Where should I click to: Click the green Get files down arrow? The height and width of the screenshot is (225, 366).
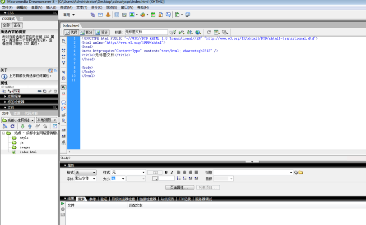click(22, 126)
